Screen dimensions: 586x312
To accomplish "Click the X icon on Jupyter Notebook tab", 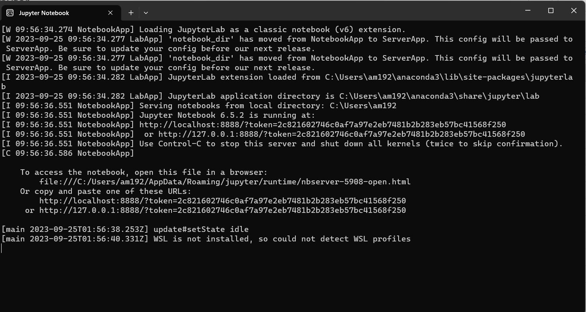I will (x=110, y=13).
